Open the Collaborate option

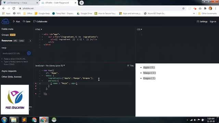coord(40,22)
